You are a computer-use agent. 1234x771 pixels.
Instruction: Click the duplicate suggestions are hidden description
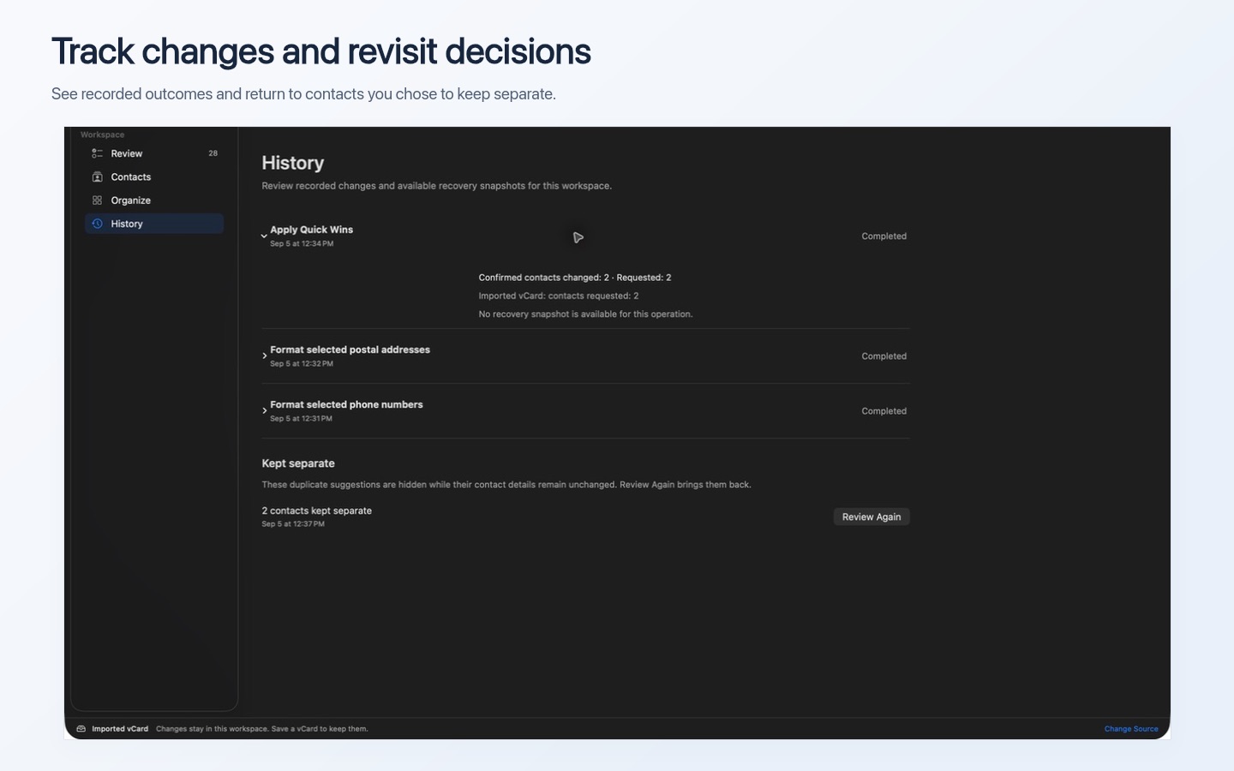coord(506,485)
